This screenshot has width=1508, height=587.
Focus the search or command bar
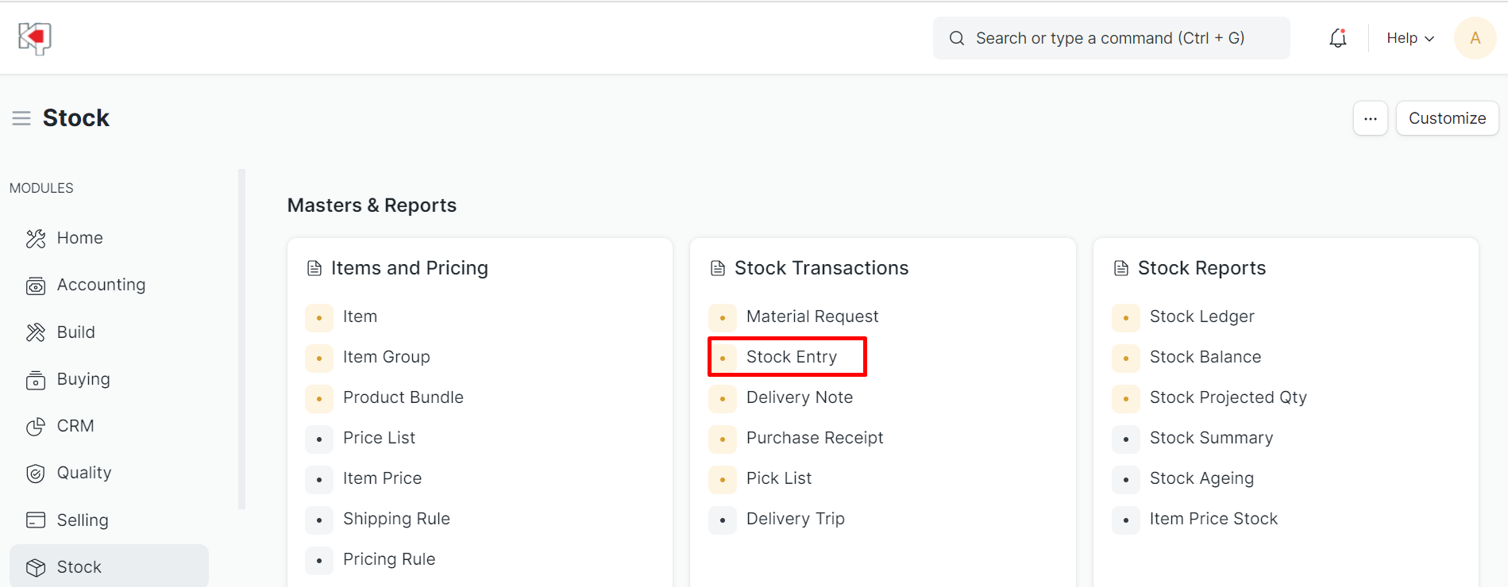(x=1110, y=38)
